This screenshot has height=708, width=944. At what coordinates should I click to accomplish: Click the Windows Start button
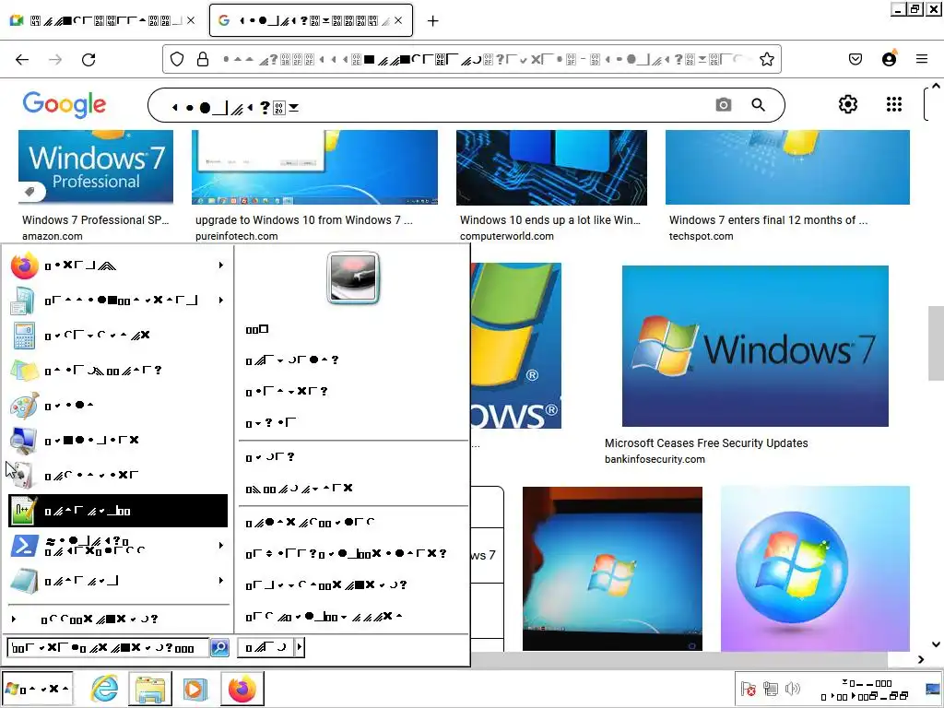click(x=37, y=688)
